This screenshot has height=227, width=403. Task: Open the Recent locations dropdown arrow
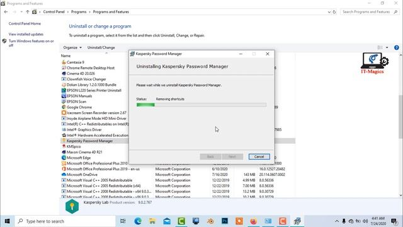click(21, 12)
